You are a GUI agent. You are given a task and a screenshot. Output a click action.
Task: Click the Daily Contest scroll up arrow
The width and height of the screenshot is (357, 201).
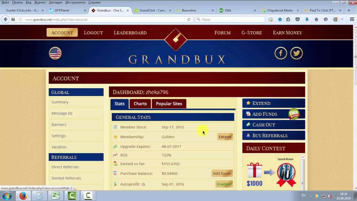[x=303, y=157]
